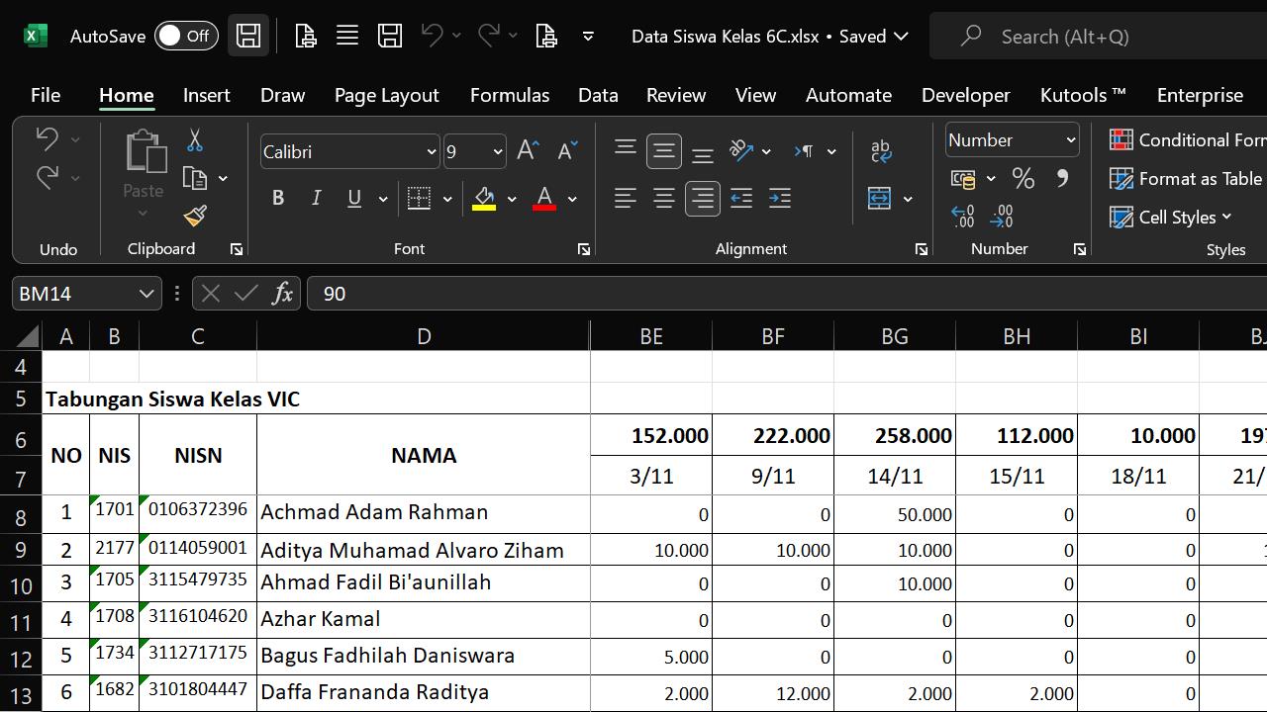Click the Insert Function fx icon
Screen dimensions: 1267x712
click(x=282, y=294)
